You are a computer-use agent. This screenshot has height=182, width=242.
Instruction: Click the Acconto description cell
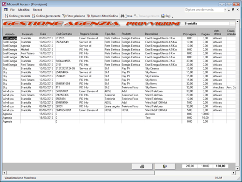(x=163, y=114)
